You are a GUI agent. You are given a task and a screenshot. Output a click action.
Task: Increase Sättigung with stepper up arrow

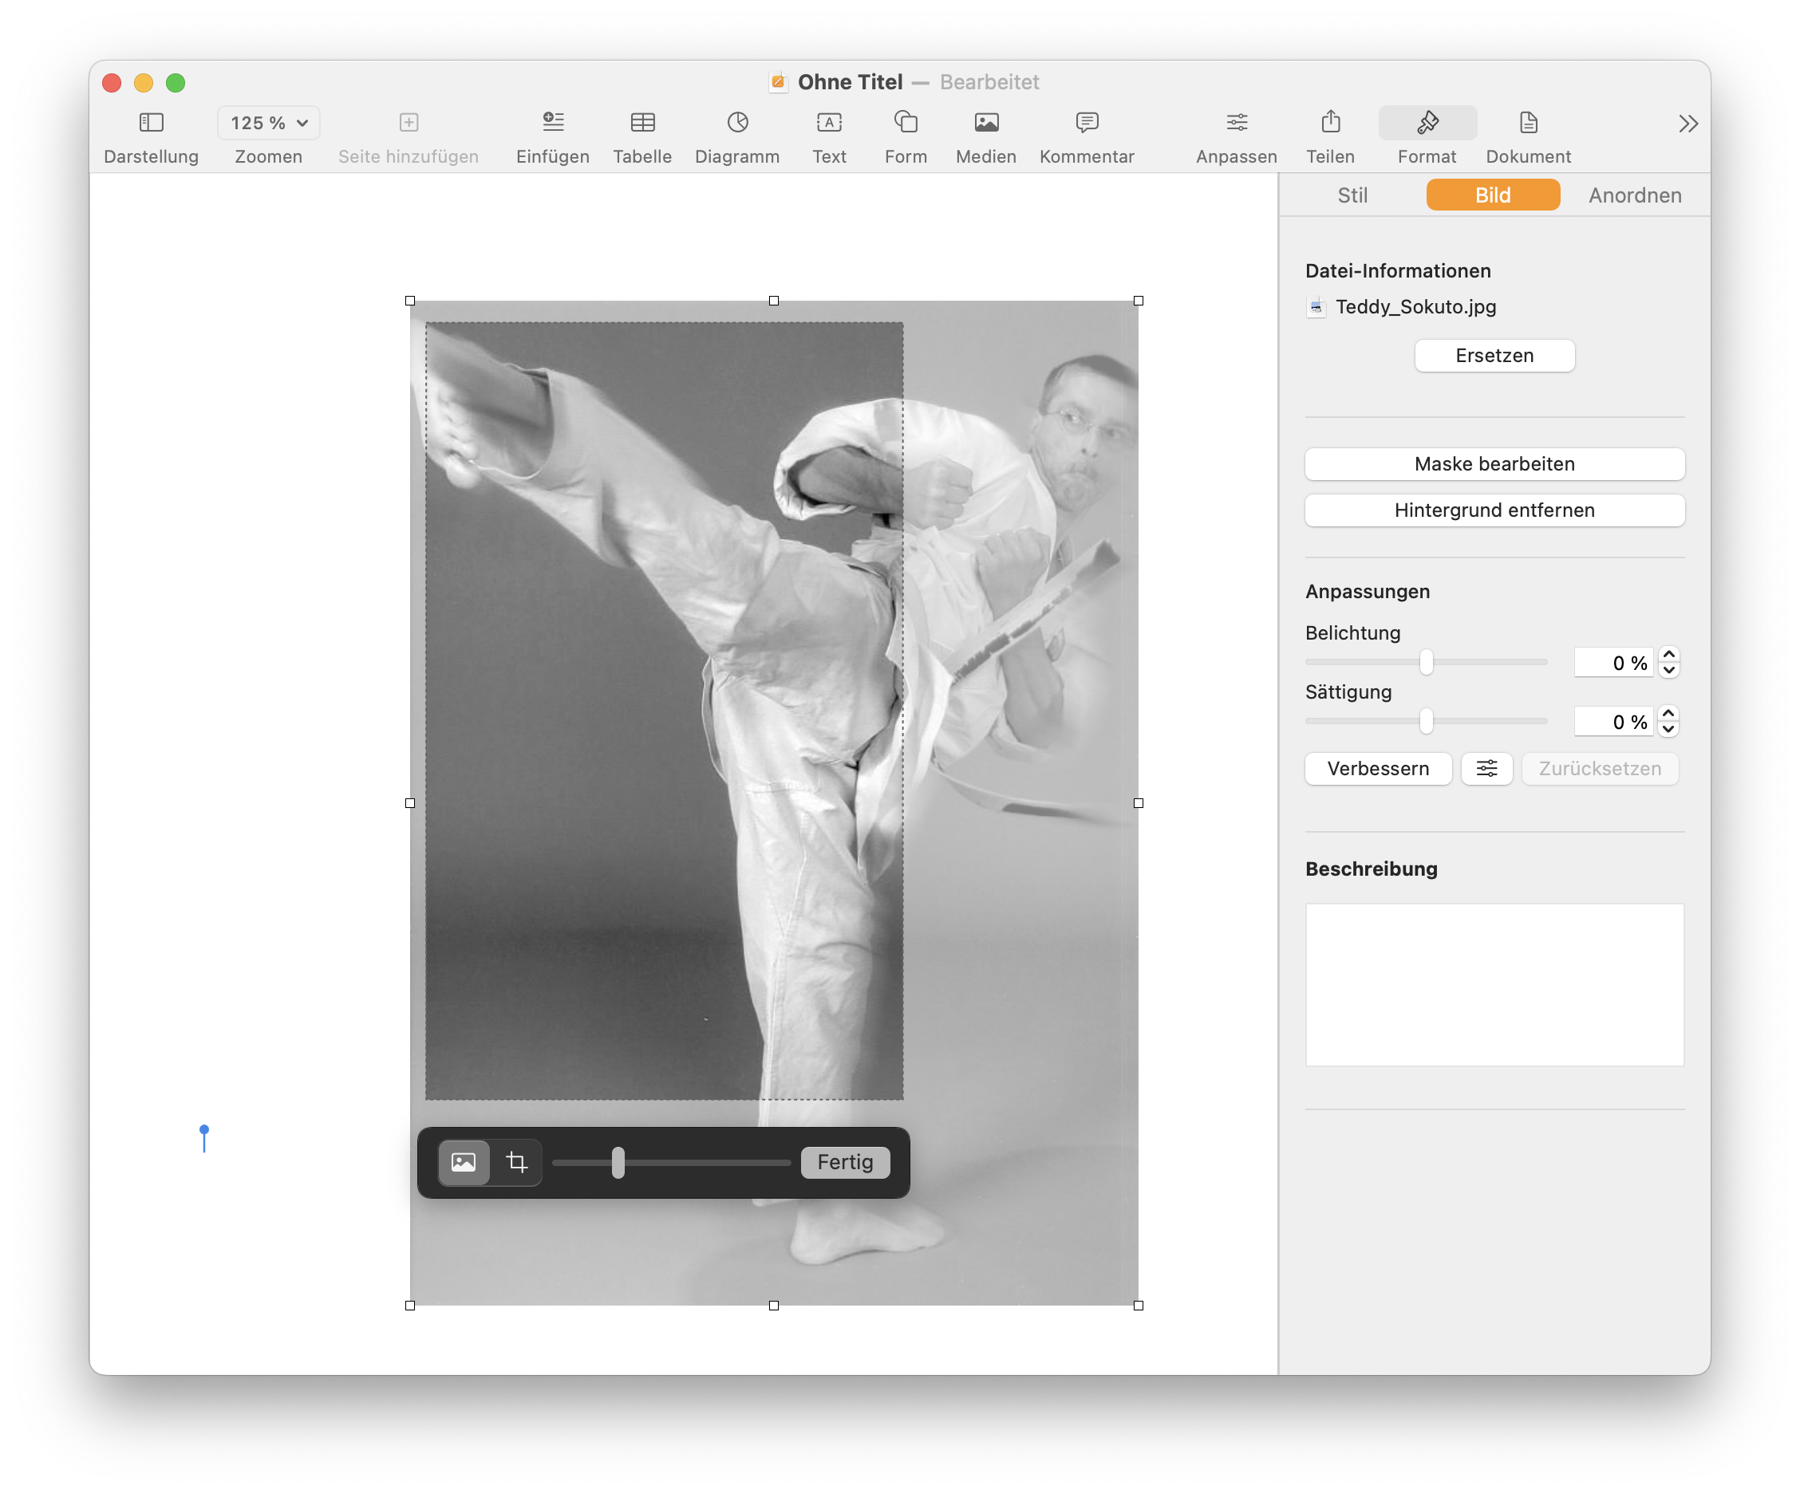pyautogui.click(x=1668, y=715)
